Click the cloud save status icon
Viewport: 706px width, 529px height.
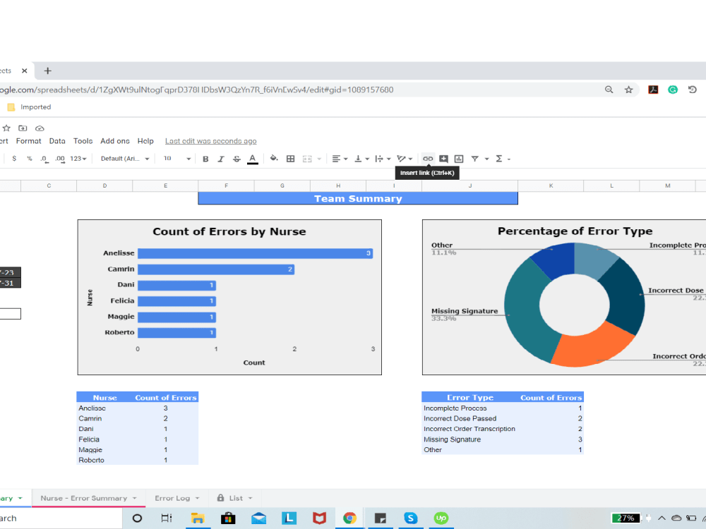tap(40, 128)
